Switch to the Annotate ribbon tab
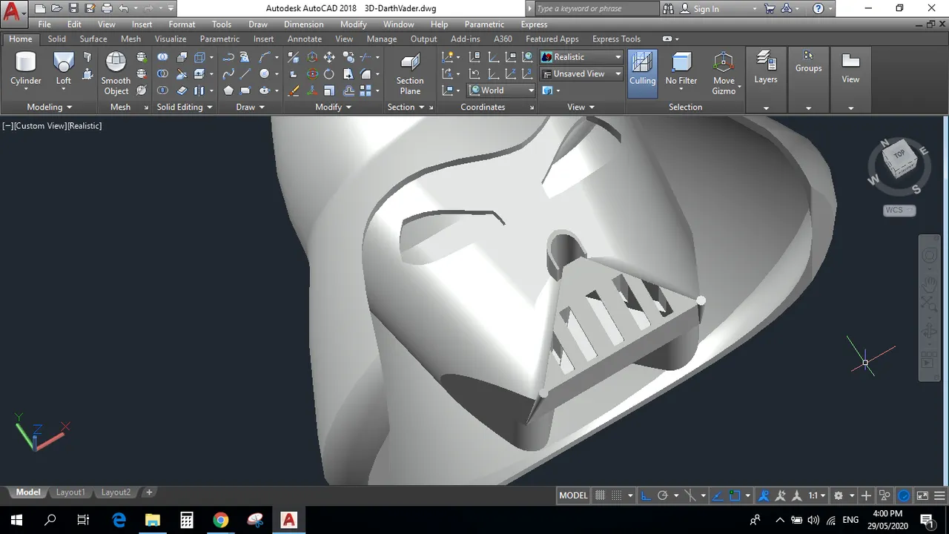This screenshot has height=534, width=949. coord(305,39)
